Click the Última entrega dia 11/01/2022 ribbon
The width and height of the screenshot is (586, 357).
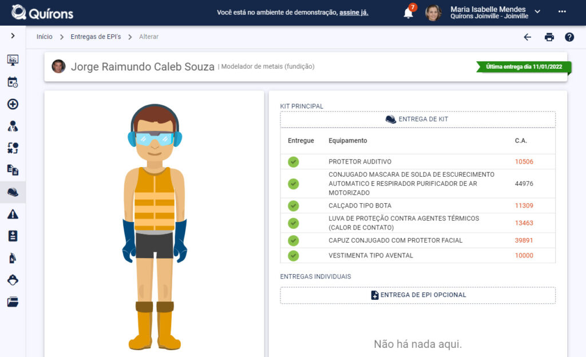pos(524,67)
